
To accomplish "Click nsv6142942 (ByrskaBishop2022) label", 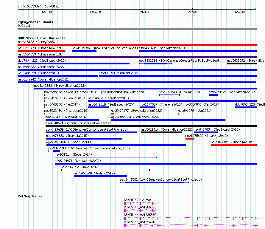I will point(43,79).
